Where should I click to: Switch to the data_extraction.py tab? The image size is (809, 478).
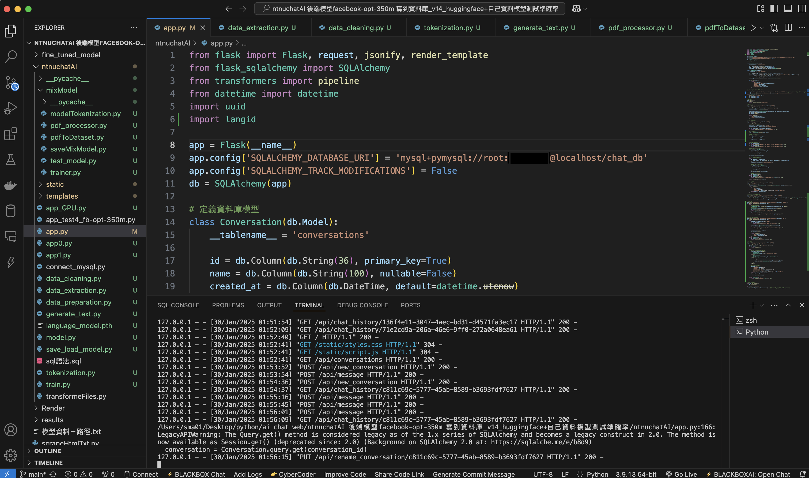261,28
